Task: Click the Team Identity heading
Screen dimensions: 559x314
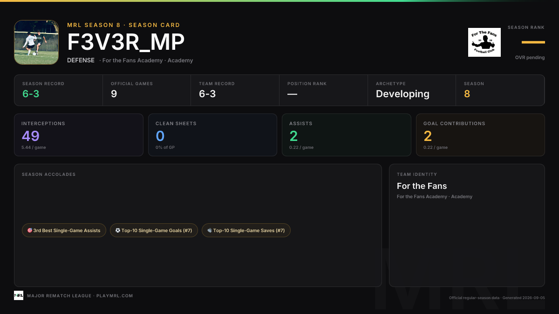Action: (417, 174)
